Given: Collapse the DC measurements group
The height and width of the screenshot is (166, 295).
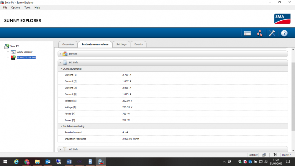Looking at the screenshot, I should coord(61,69).
